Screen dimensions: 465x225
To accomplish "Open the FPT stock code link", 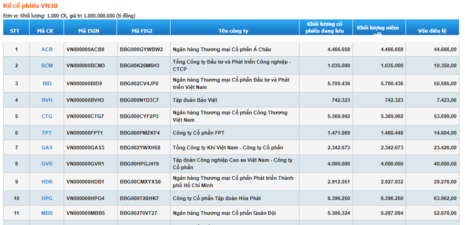I will pos(47,133).
